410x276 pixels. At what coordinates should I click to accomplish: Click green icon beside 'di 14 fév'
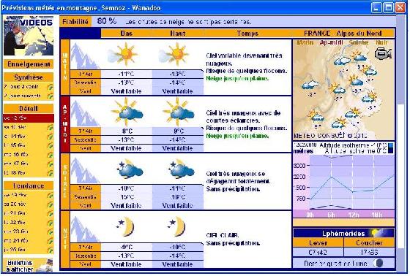50,136
